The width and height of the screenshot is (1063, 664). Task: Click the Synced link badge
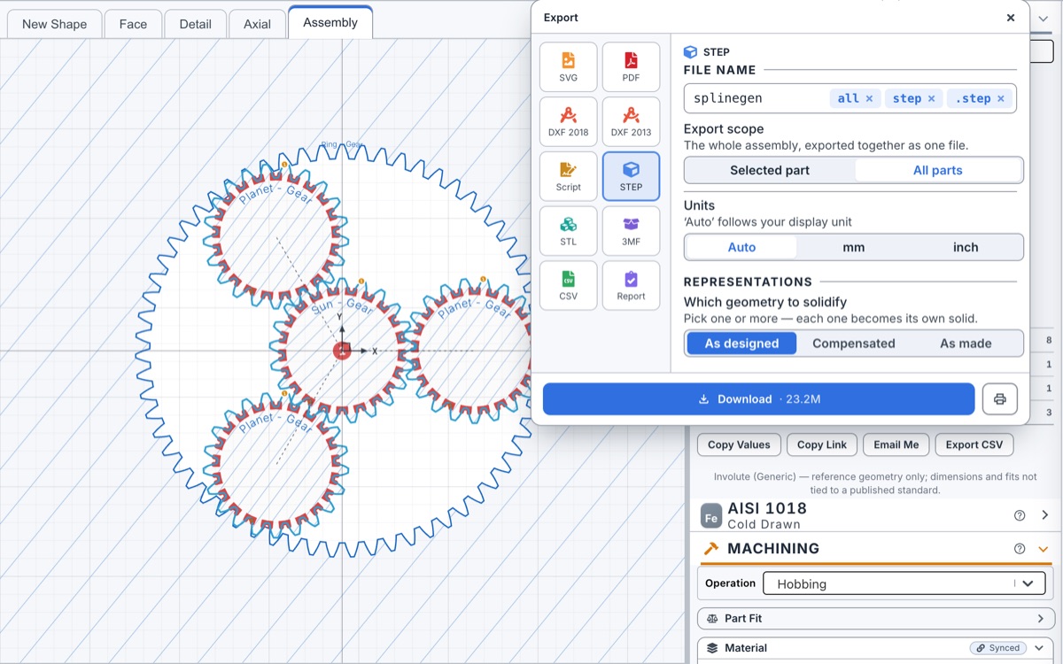(x=998, y=648)
